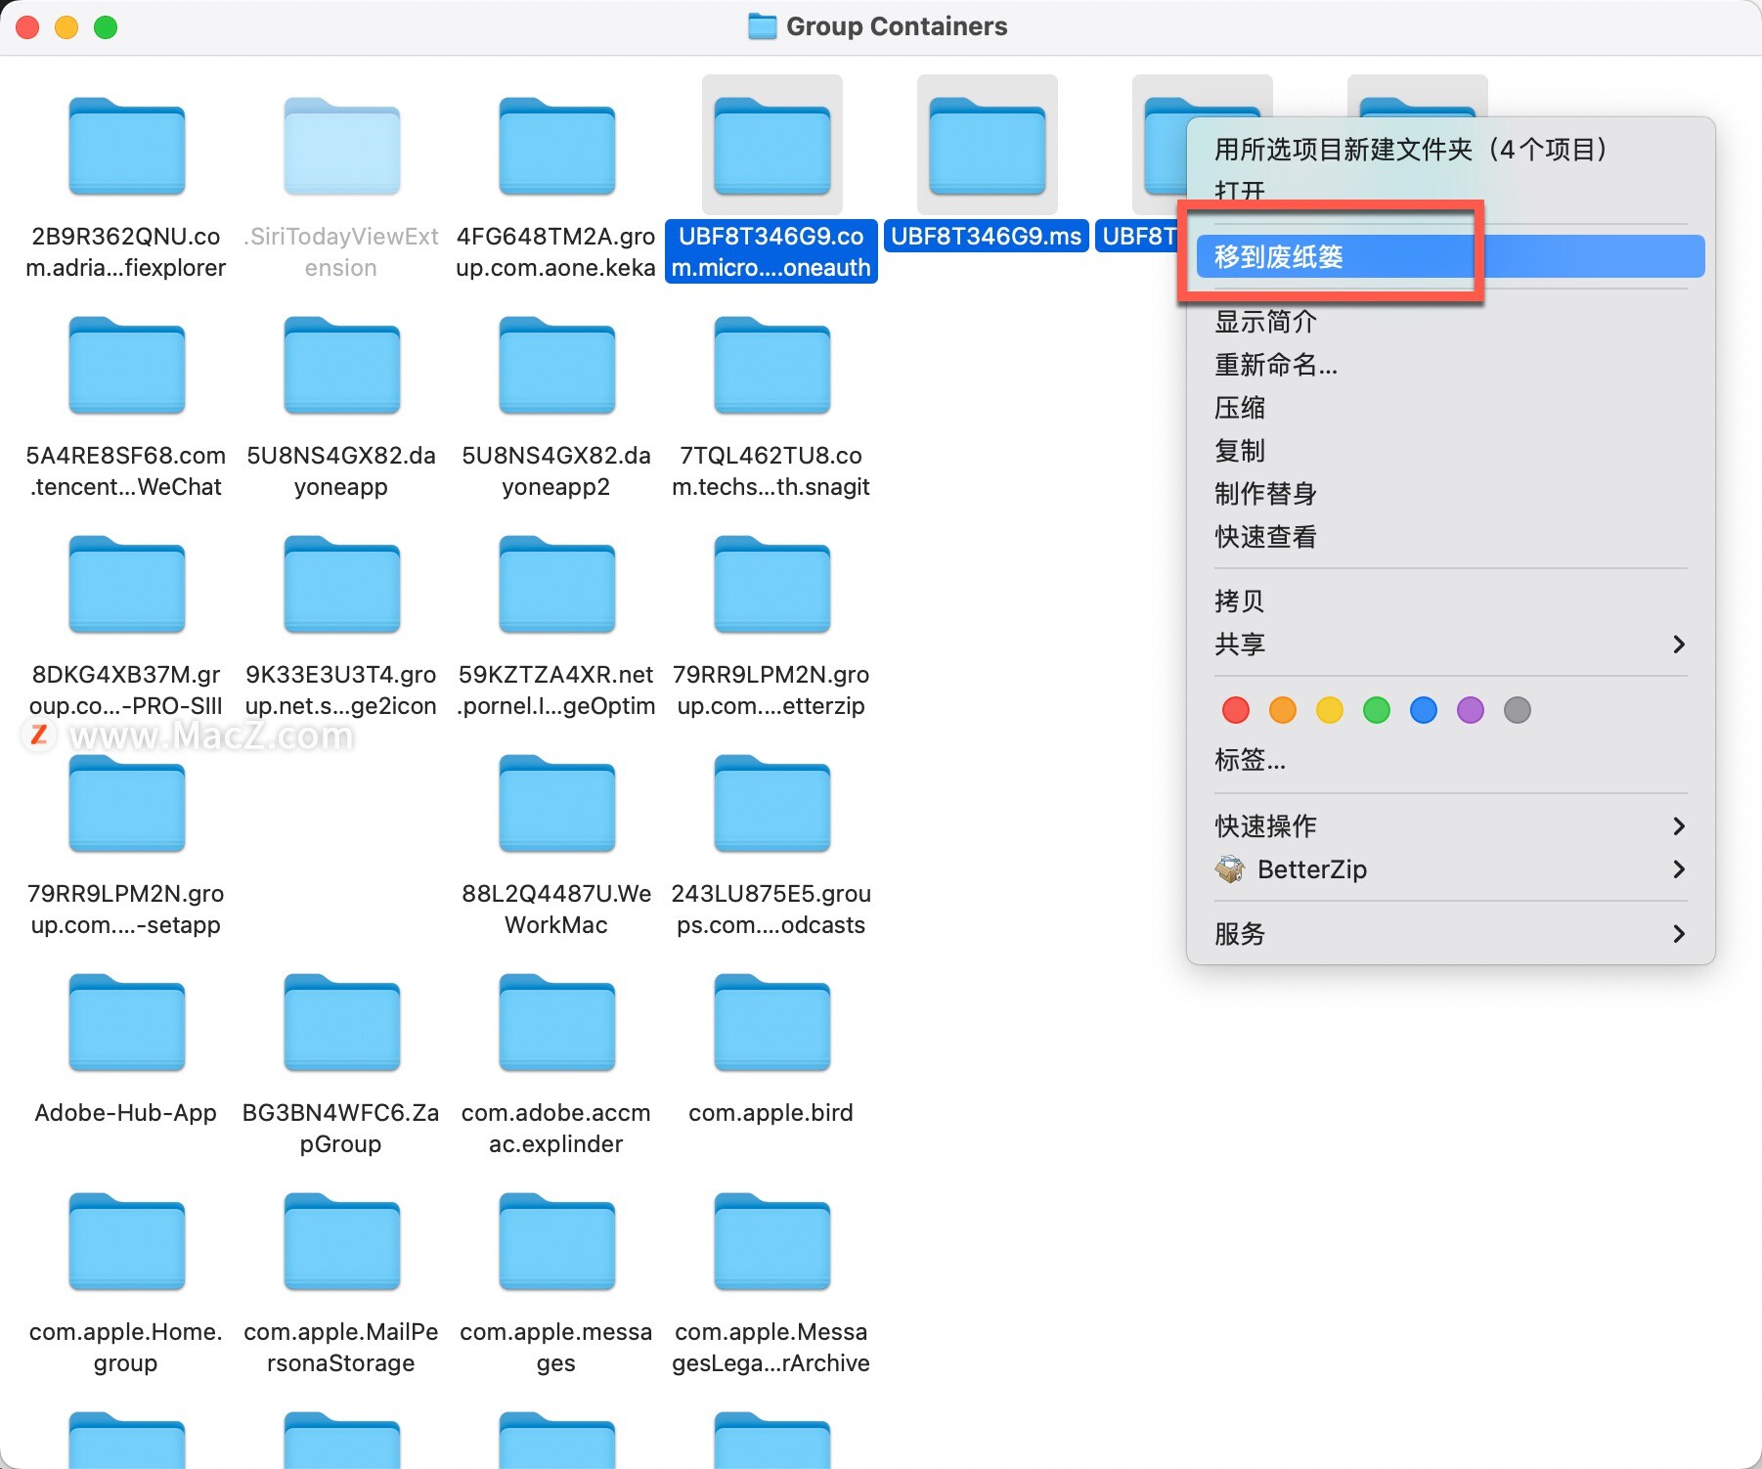
Task: Choose 拷贝 from the context menu
Action: click(1451, 601)
